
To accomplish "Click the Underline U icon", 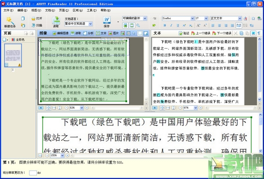I will click(x=178, y=25).
